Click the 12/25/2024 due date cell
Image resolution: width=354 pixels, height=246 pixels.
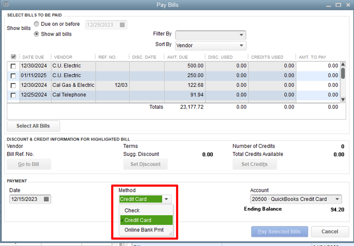(35, 95)
